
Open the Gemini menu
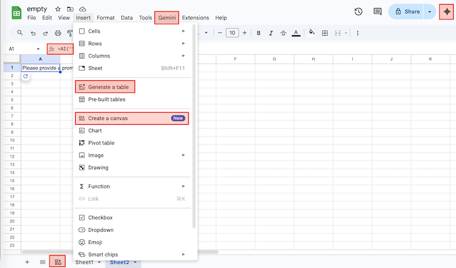166,18
